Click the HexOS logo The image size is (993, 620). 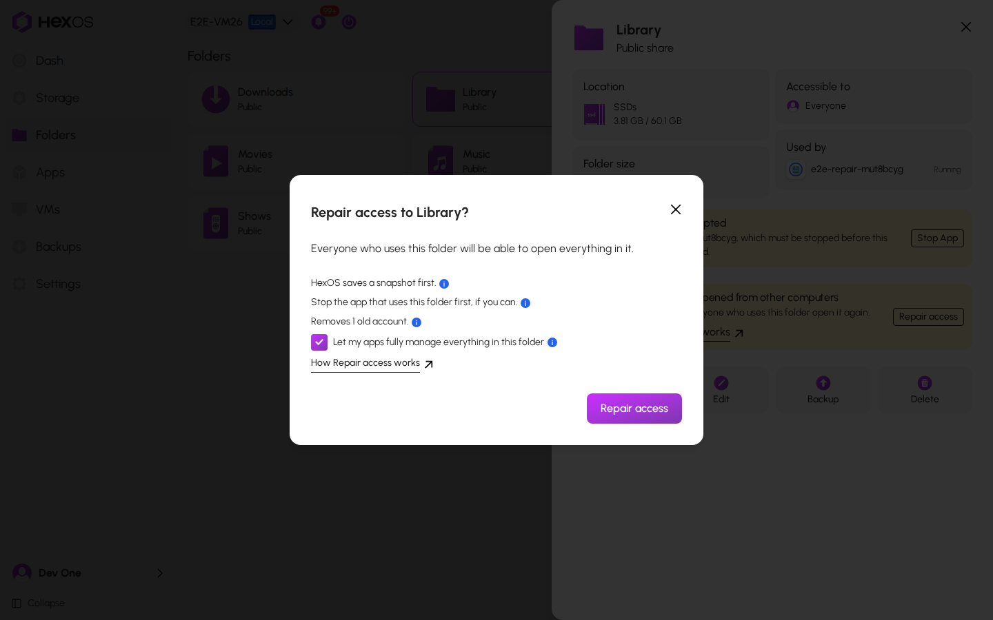coord(52,22)
